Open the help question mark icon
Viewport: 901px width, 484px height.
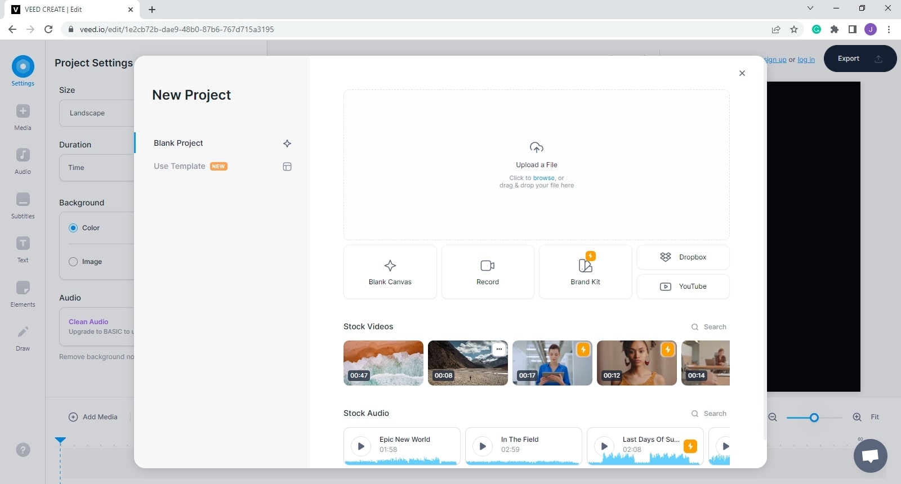(x=23, y=450)
